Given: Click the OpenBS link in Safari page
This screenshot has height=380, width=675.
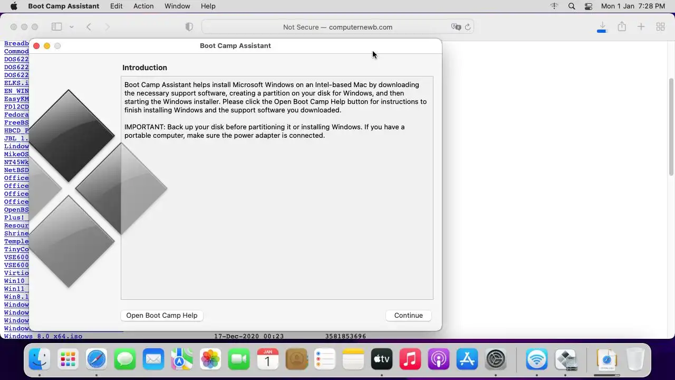Looking at the screenshot, I should [16, 210].
